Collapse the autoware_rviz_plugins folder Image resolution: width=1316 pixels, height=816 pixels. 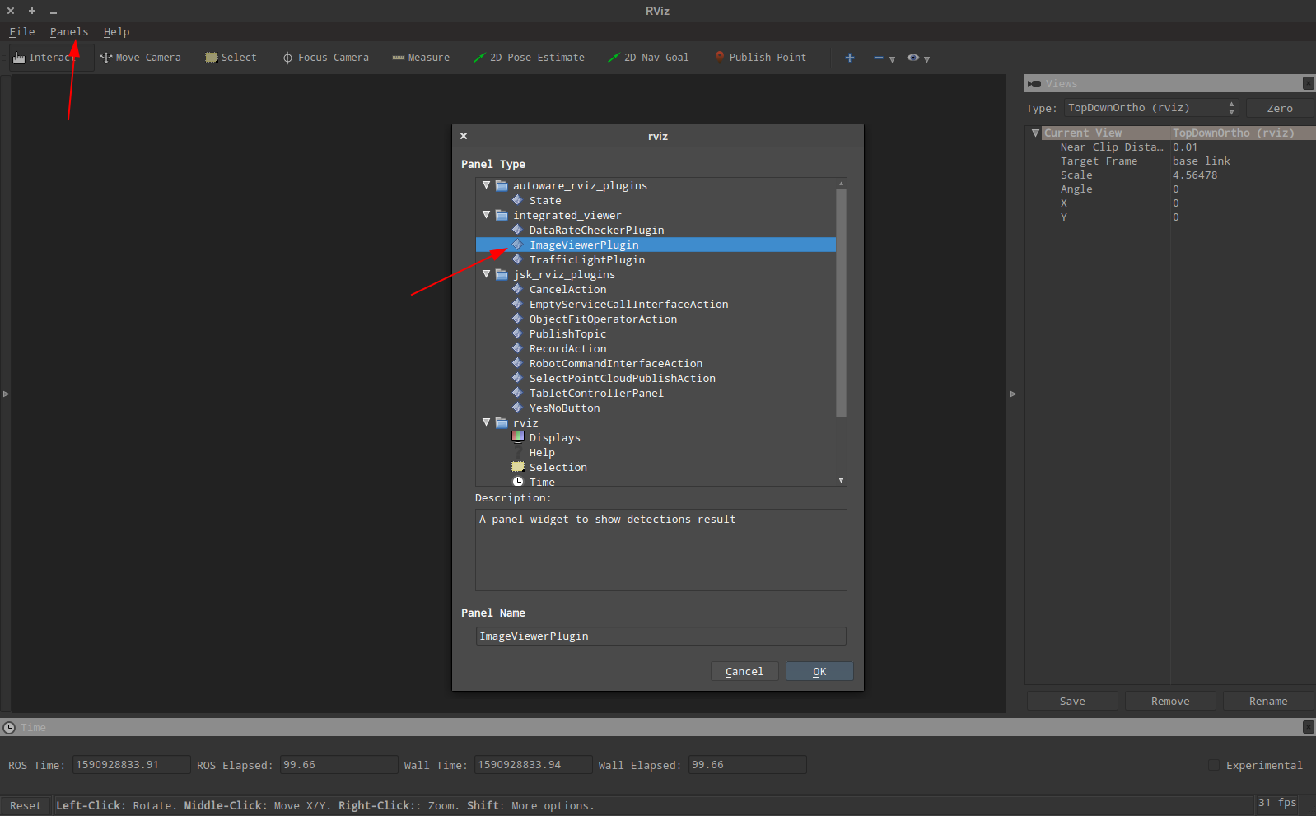click(487, 185)
